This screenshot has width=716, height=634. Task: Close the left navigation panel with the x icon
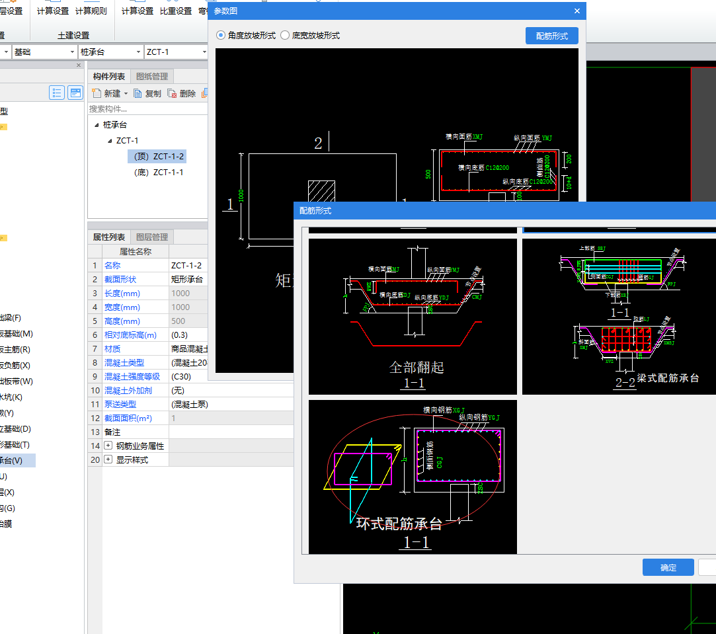pos(79,65)
